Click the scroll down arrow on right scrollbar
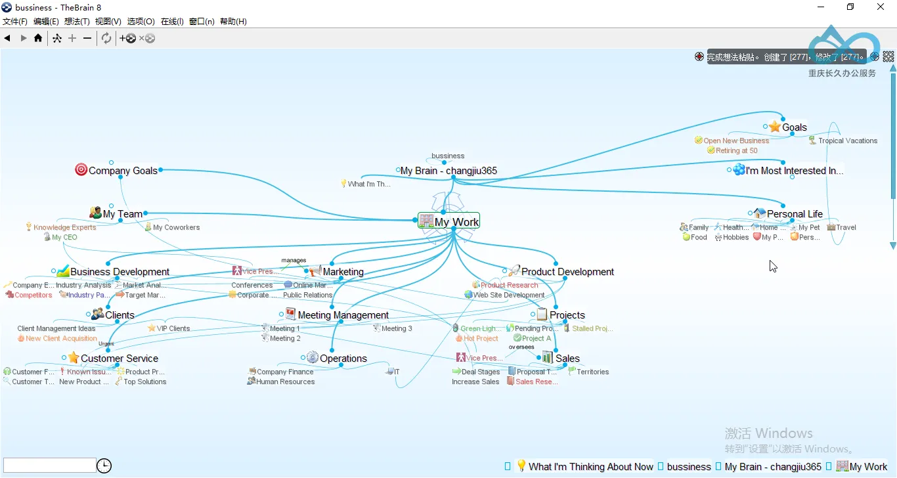The width and height of the screenshot is (897, 478). click(893, 246)
